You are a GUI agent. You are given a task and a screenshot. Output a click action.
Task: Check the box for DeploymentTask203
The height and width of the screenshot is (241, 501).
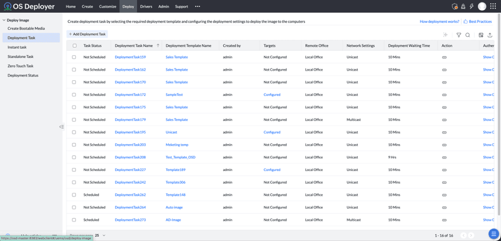(74, 145)
